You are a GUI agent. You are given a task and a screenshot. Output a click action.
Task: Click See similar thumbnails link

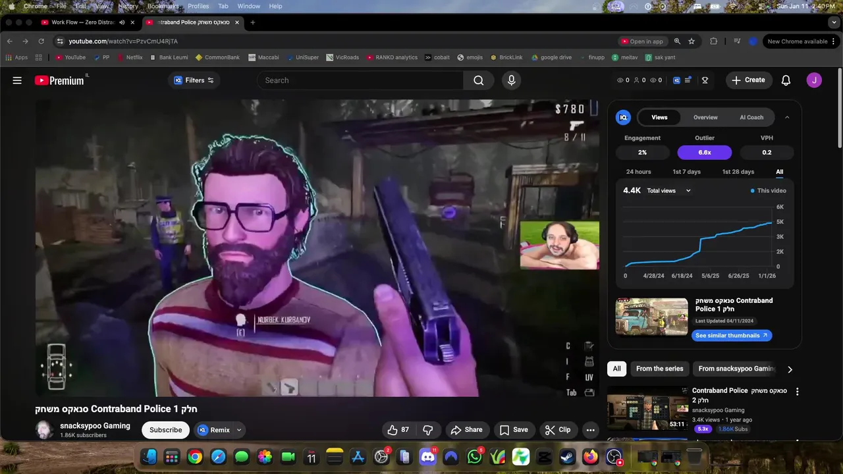coord(732,336)
